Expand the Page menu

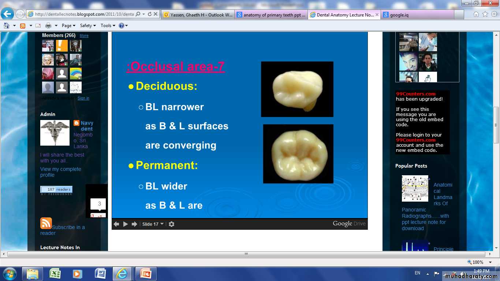pyautogui.click(x=68, y=26)
